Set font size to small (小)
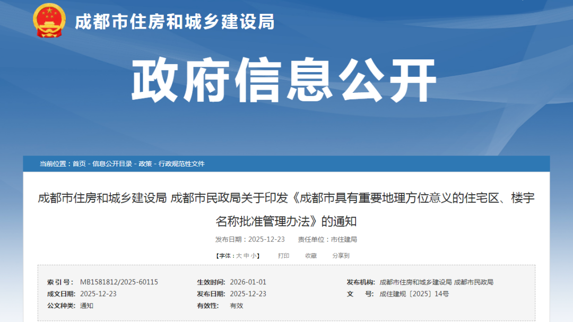Screen dimensions: 573x322 click(x=254, y=256)
